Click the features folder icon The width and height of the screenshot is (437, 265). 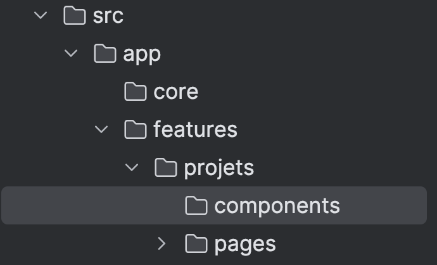[136, 130]
